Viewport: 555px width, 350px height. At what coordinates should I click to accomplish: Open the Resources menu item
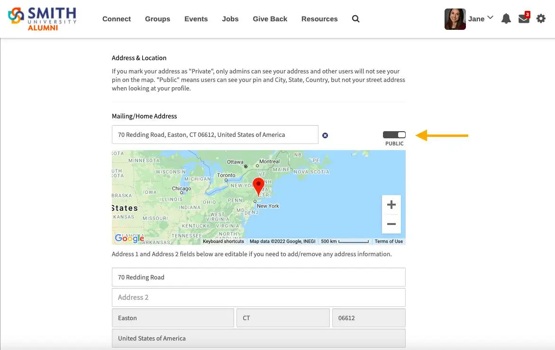319,19
